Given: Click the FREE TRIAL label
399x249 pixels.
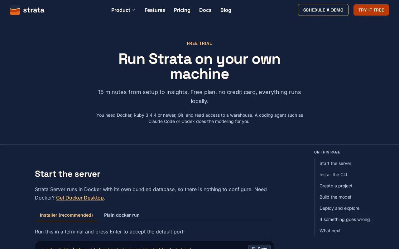Looking at the screenshot, I should pos(199,43).
